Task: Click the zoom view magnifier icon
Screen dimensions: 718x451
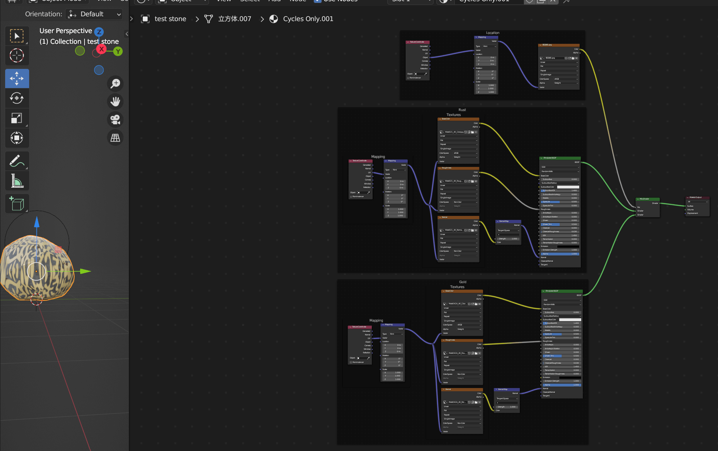Action: point(115,84)
